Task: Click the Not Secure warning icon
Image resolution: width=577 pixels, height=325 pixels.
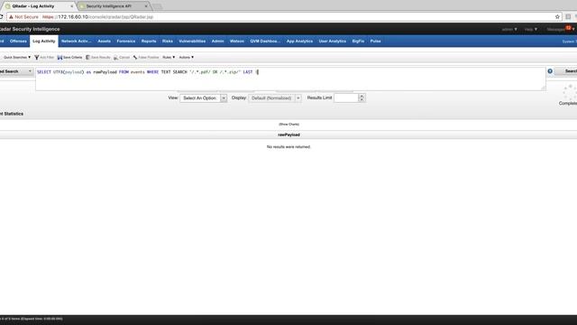Action: point(11,17)
